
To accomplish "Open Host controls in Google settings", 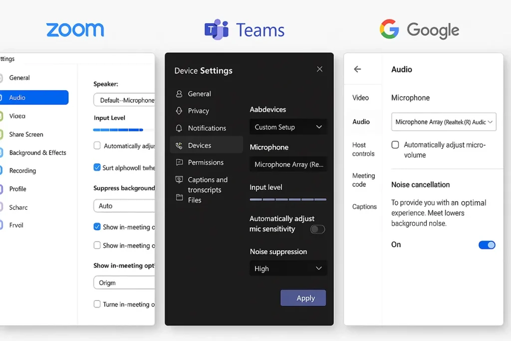I will tap(363, 149).
